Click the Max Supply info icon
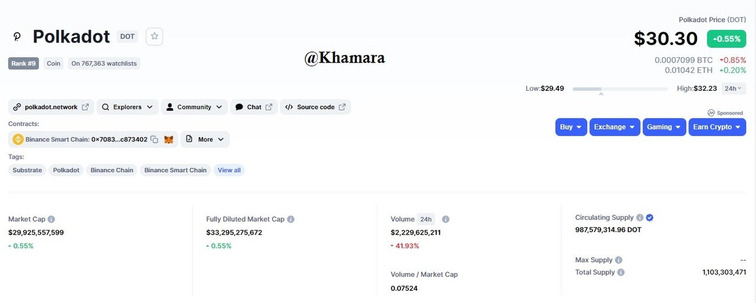 (618, 260)
